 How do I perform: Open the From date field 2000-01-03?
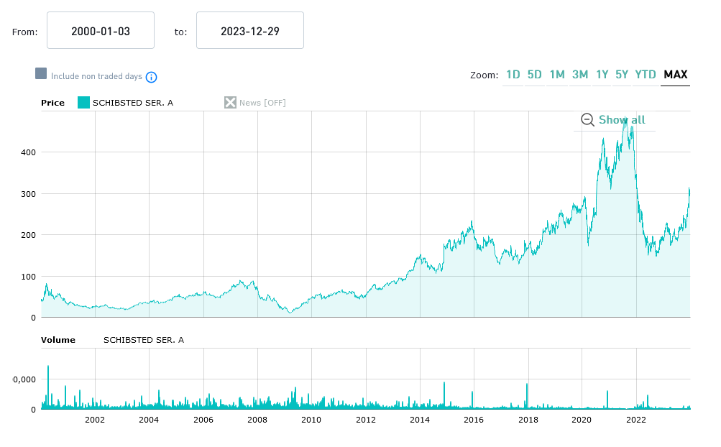point(101,31)
